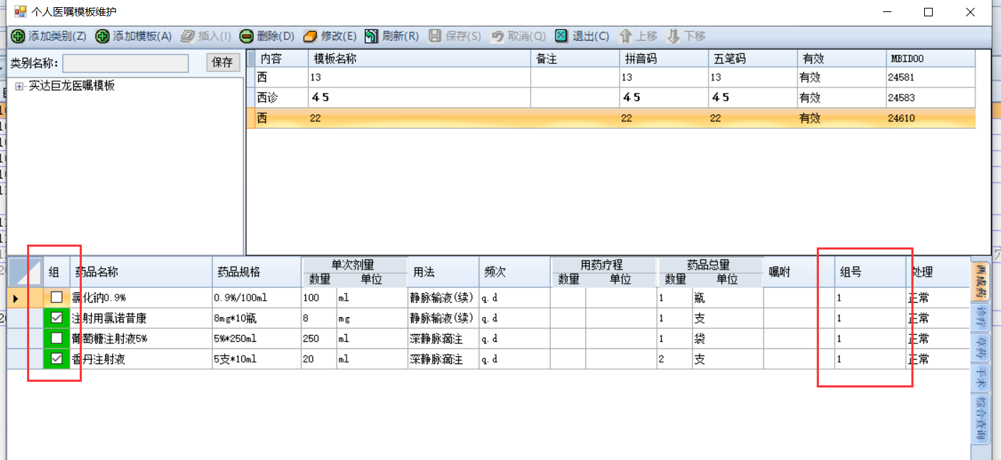Click the 删除(D) toolbar icon
Screen dimensions: 1001x460
(x=246, y=36)
